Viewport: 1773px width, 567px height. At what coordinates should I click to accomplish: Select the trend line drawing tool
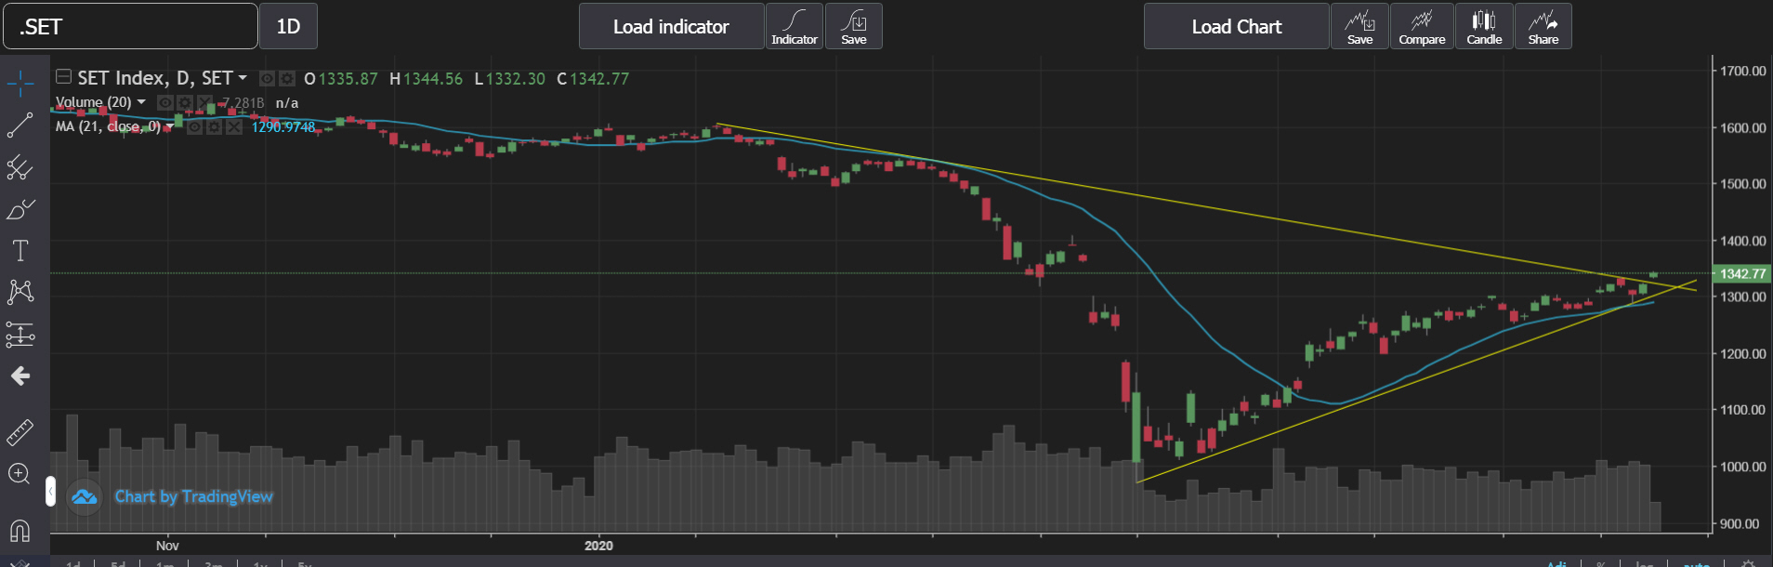point(20,125)
